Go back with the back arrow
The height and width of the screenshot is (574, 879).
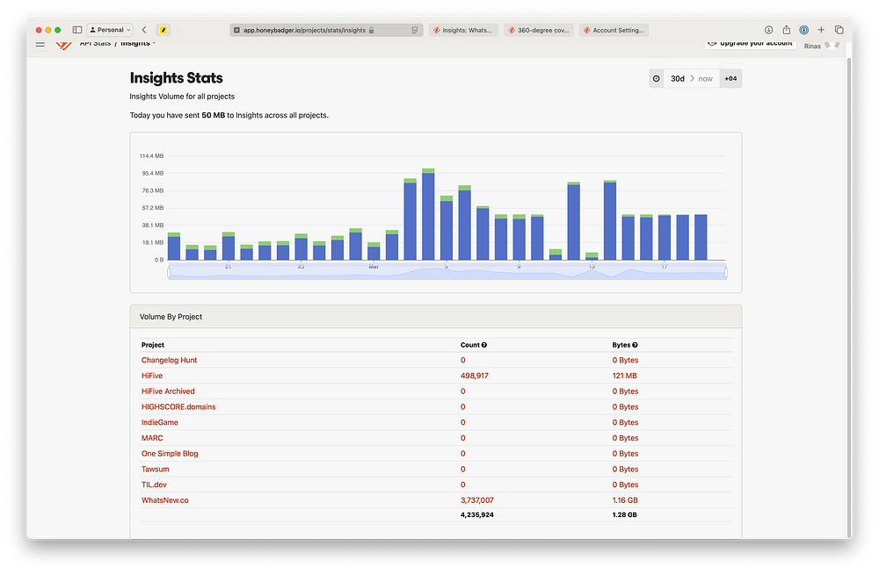tap(144, 30)
